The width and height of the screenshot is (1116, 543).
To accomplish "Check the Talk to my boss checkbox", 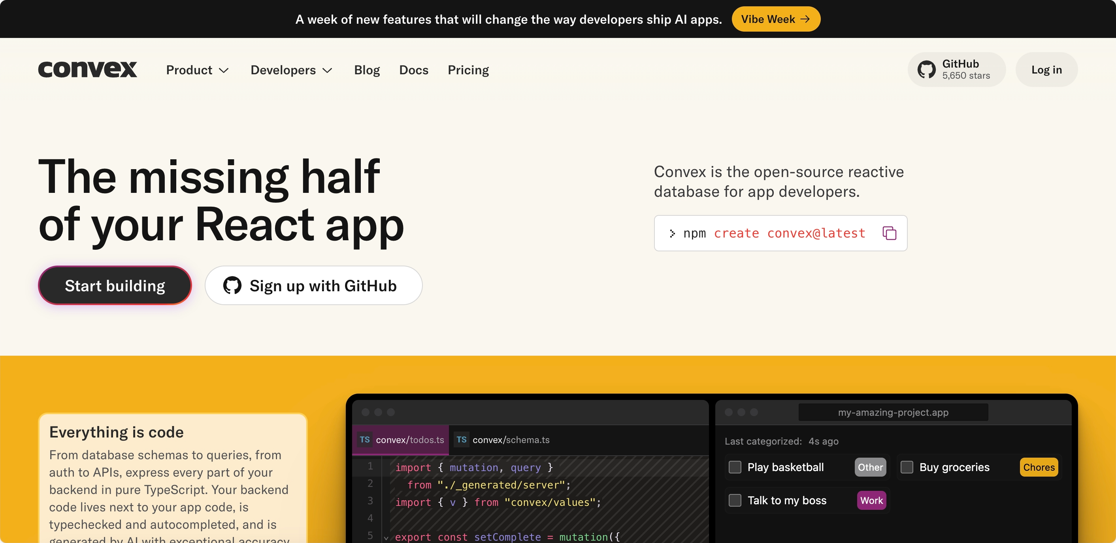I will (735, 501).
